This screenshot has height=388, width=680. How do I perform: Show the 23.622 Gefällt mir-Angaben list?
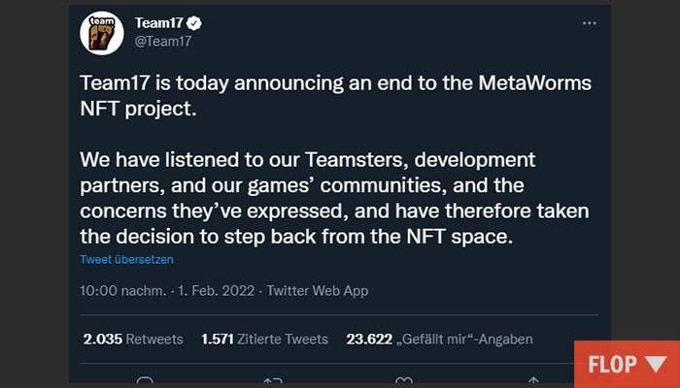click(439, 339)
